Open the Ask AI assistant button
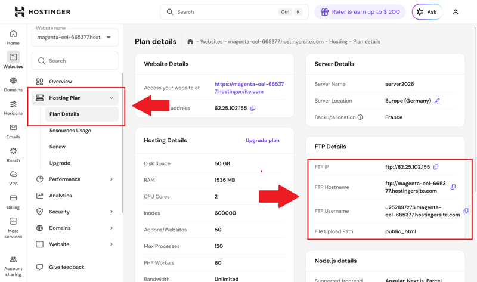Image resolution: width=477 pixels, height=282 pixels. (x=427, y=12)
